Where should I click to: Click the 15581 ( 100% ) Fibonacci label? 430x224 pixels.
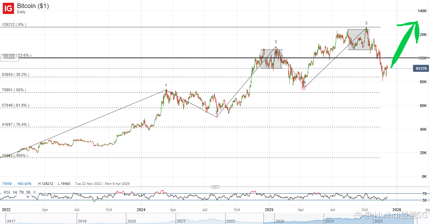15,156
